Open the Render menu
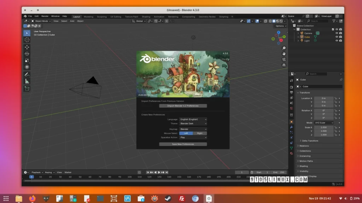The height and width of the screenshot is (203, 362). pos(45,16)
